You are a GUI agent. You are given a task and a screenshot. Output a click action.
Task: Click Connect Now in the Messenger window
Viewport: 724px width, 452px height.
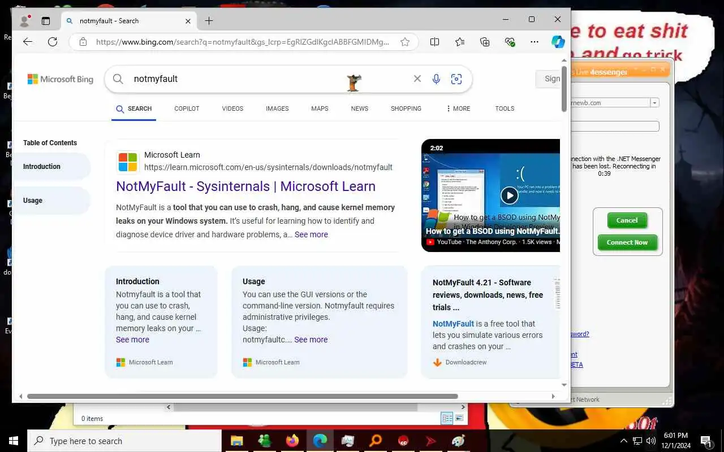[x=627, y=242]
